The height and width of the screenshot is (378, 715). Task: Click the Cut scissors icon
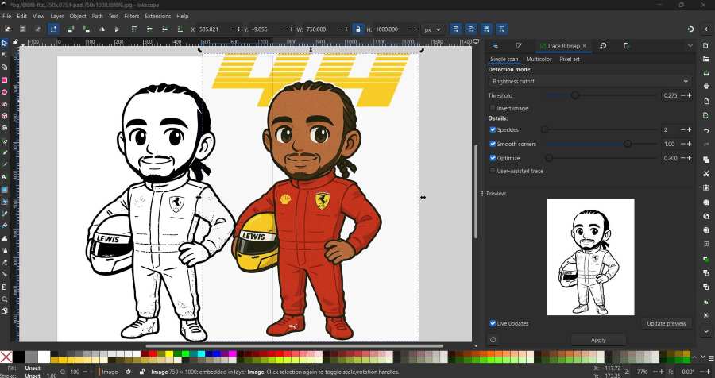click(706, 174)
